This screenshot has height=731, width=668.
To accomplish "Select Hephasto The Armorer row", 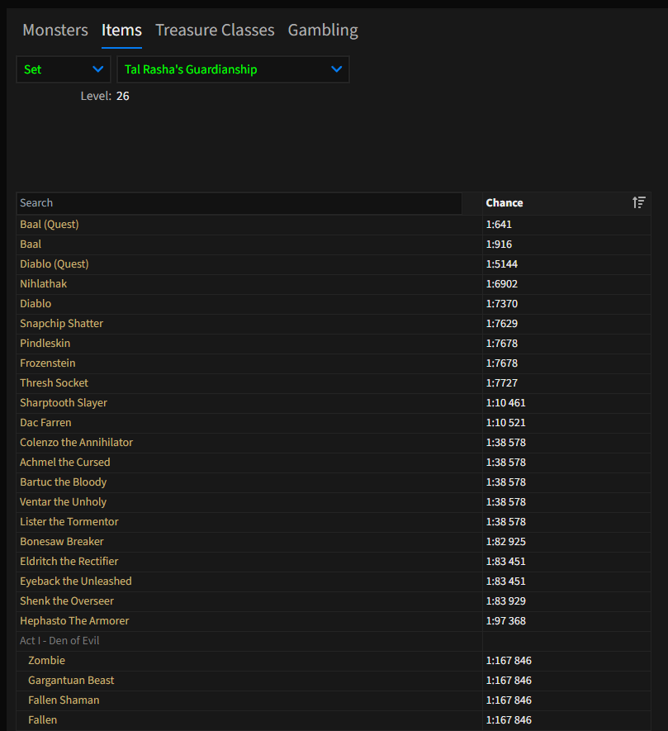I will [74, 621].
